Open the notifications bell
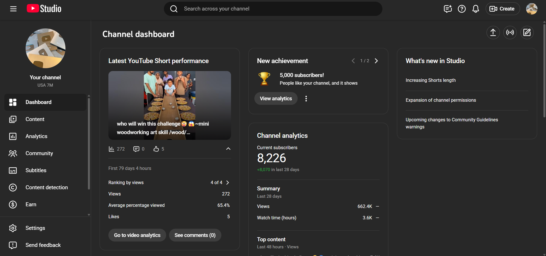 click(475, 9)
